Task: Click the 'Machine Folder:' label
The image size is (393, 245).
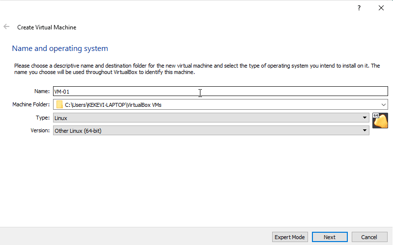Action: click(x=31, y=104)
